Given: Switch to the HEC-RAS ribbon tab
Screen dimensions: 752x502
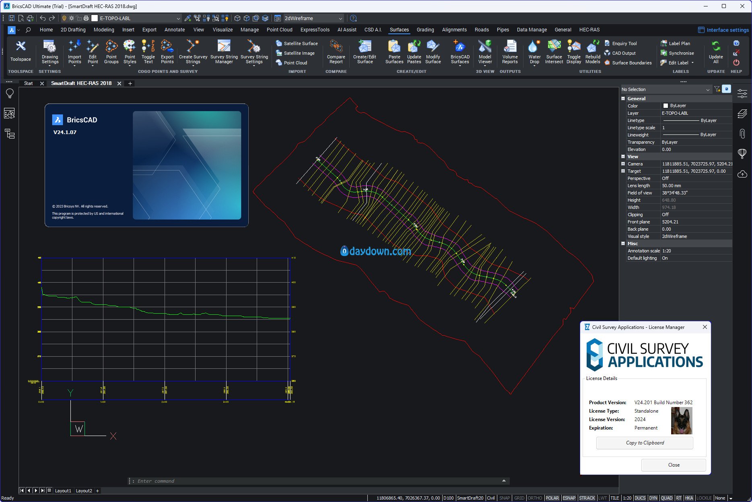Looking at the screenshot, I should 589,30.
